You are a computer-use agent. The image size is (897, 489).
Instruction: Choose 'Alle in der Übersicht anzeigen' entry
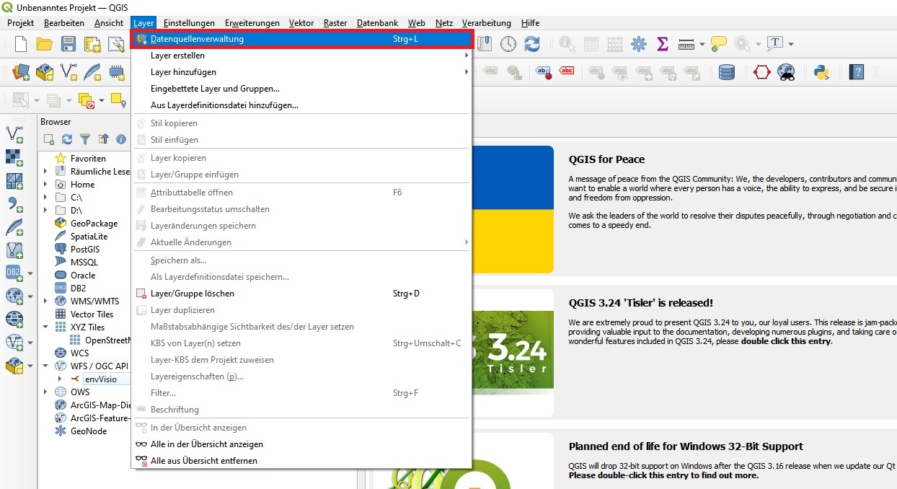(206, 444)
